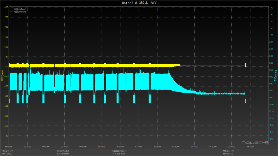278x156 pixels.
Task: Select the cyan current legend line swatch
Action: pyautogui.click(x=12, y=12)
